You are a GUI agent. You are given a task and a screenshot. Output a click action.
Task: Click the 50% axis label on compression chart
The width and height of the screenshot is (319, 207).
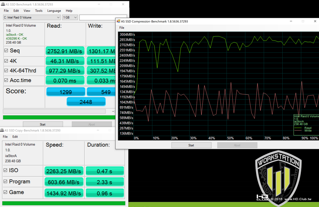230,138
